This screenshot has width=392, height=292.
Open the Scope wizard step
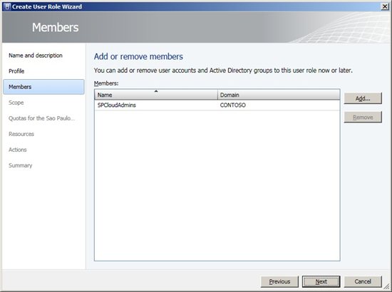tap(16, 103)
